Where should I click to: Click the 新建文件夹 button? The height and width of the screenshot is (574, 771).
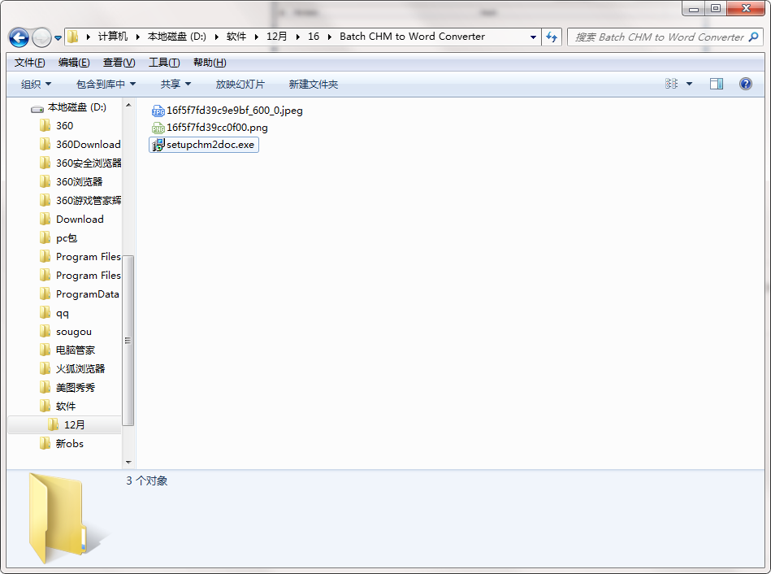click(313, 84)
